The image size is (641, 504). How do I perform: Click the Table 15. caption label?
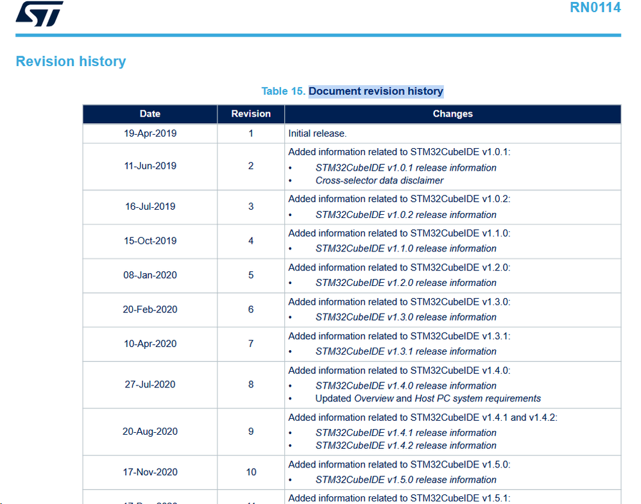284,91
